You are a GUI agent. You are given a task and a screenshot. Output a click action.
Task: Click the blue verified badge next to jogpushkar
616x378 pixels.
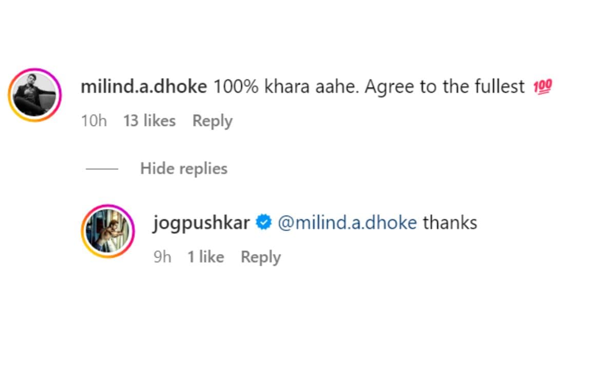(x=264, y=223)
